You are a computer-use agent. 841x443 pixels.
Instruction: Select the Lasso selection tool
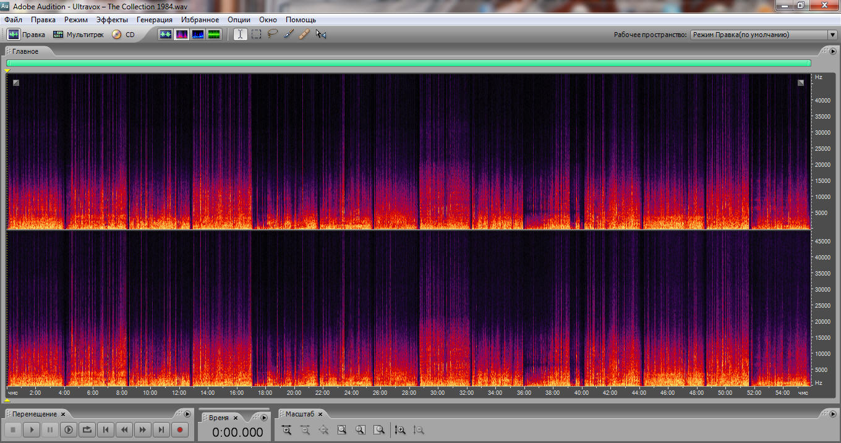(273, 35)
